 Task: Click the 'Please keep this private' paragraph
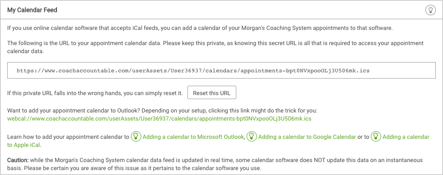pos(215,47)
